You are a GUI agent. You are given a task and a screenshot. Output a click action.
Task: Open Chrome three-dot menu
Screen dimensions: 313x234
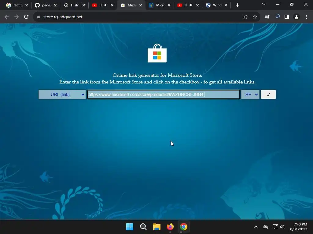[x=306, y=17]
